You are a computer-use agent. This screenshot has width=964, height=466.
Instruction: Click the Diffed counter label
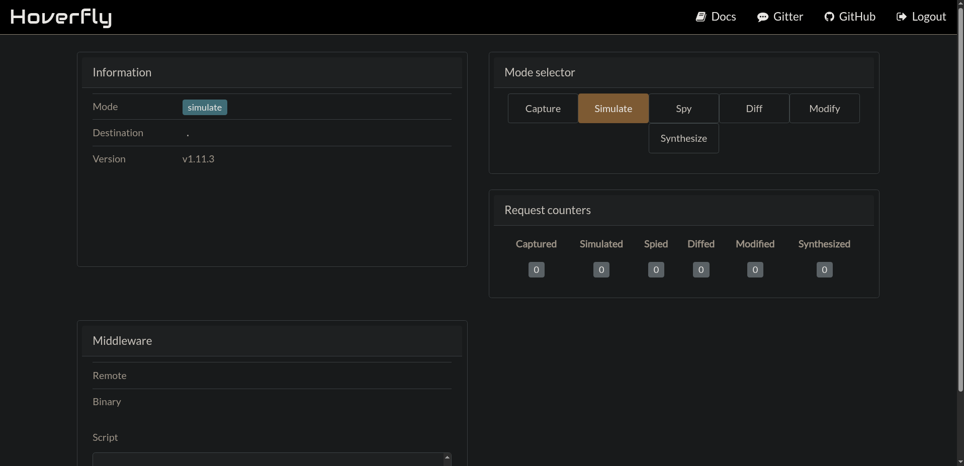point(701,244)
